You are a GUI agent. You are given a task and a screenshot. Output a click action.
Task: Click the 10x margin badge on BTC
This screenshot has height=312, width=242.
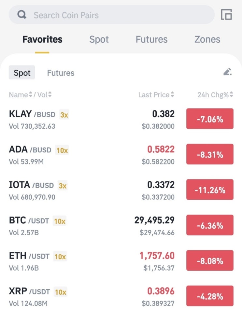[60, 221]
